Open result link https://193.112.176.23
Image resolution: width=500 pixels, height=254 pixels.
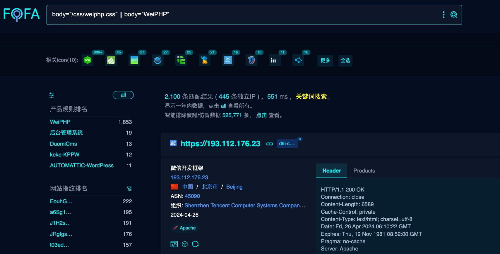click(220, 144)
